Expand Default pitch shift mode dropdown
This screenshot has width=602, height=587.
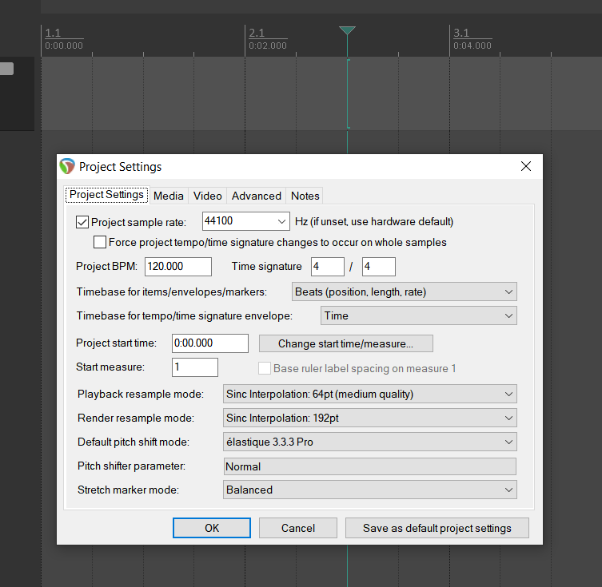click(369, 442)
